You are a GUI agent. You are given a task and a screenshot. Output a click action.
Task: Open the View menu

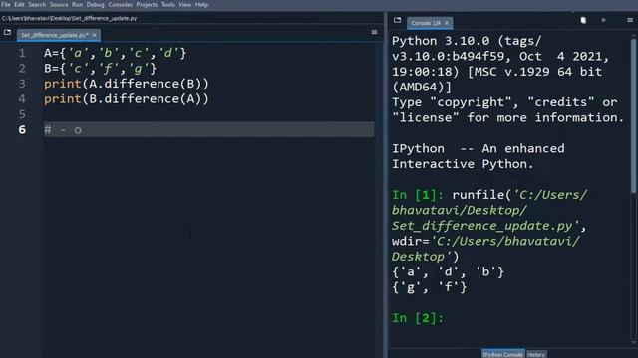pos(185,4)
